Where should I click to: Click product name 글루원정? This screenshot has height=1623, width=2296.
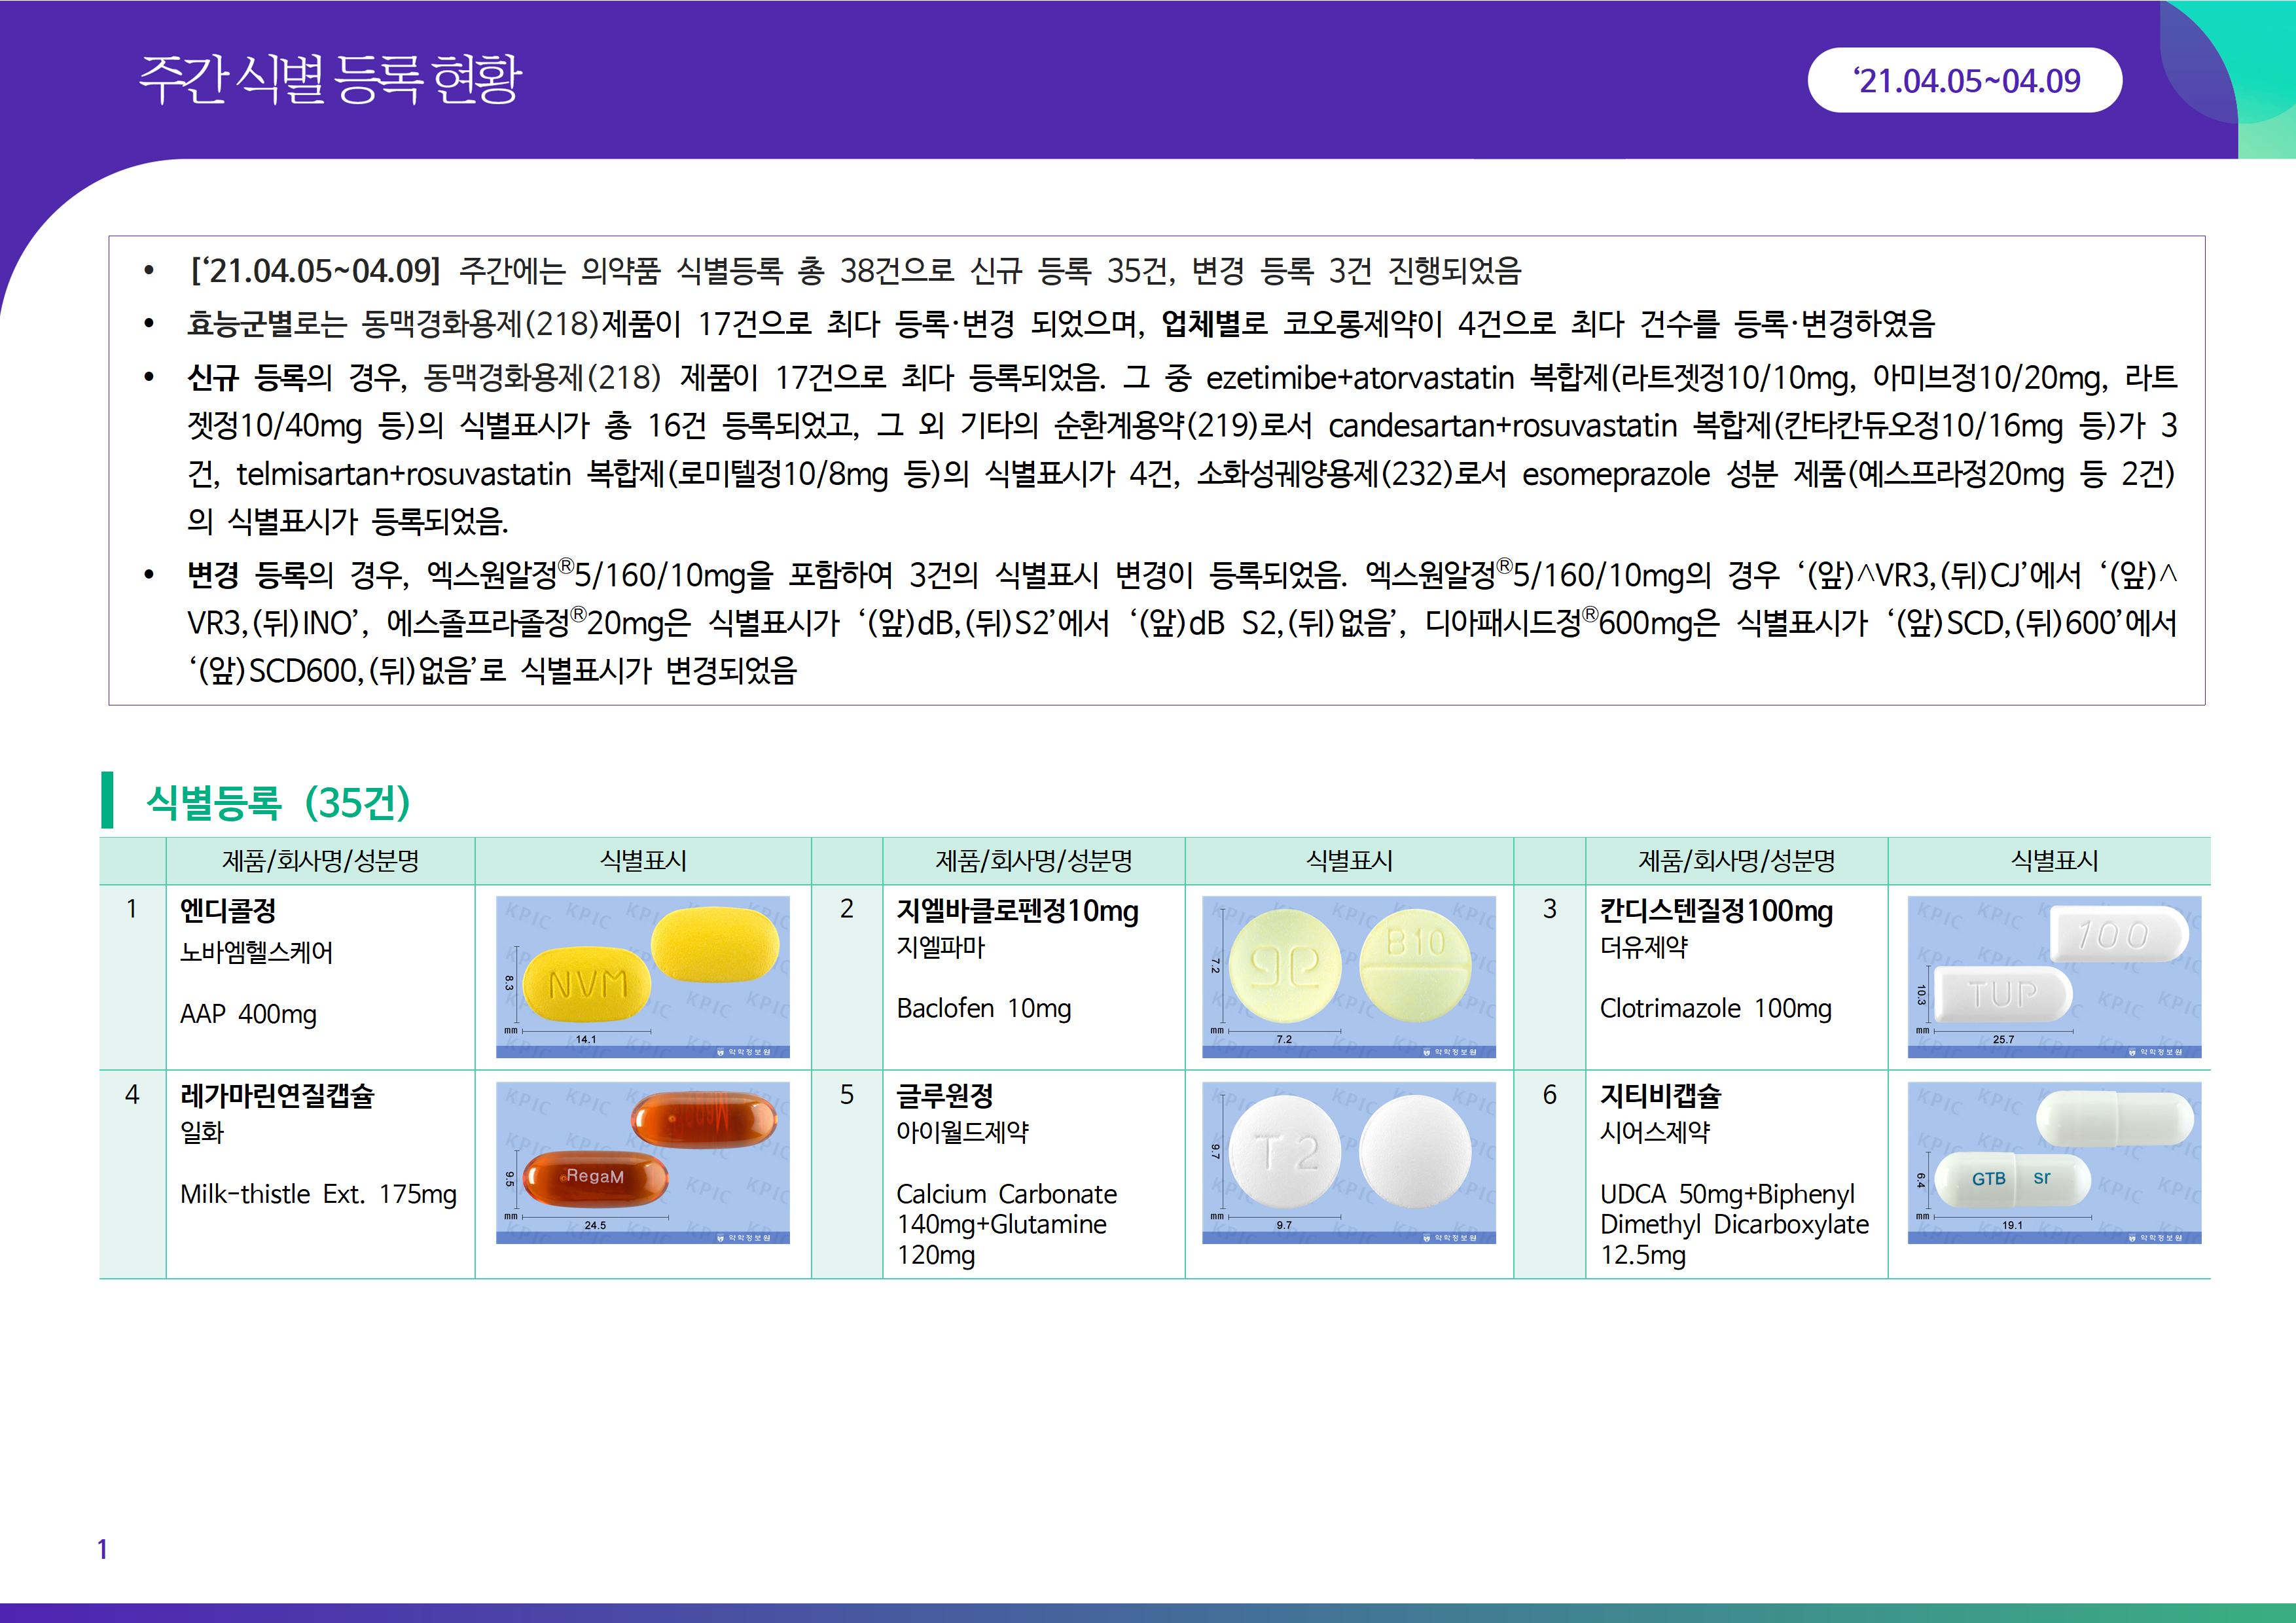[x=945, y=1096]
